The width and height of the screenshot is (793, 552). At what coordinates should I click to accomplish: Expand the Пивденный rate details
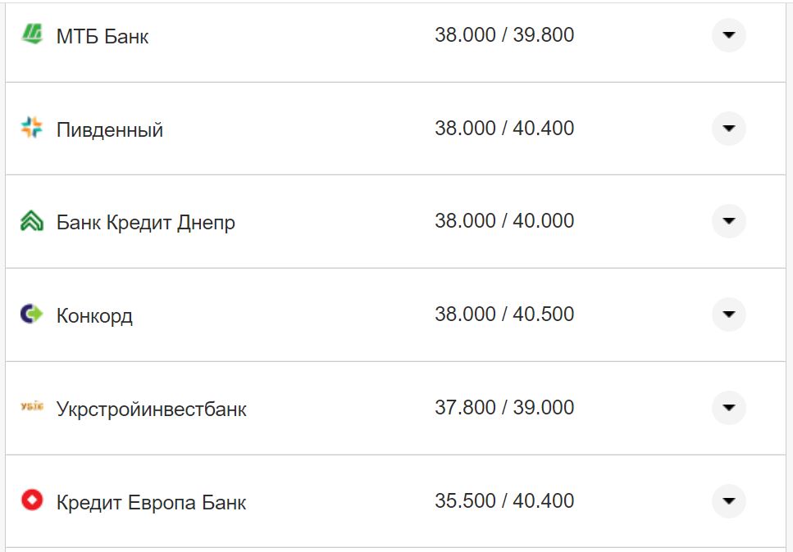point(728,128)
